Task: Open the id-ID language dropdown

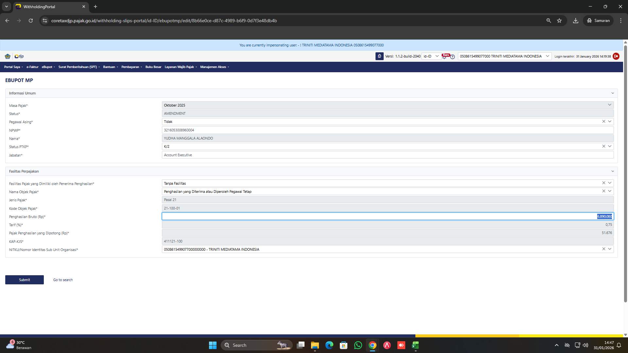Action: click(x=431, y=56)
